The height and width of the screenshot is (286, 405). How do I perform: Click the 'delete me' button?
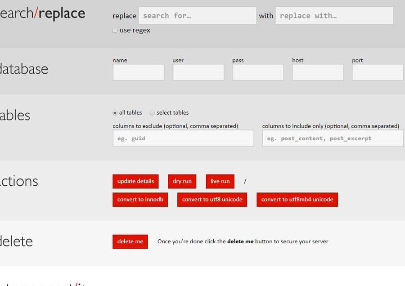click(130, 241)
